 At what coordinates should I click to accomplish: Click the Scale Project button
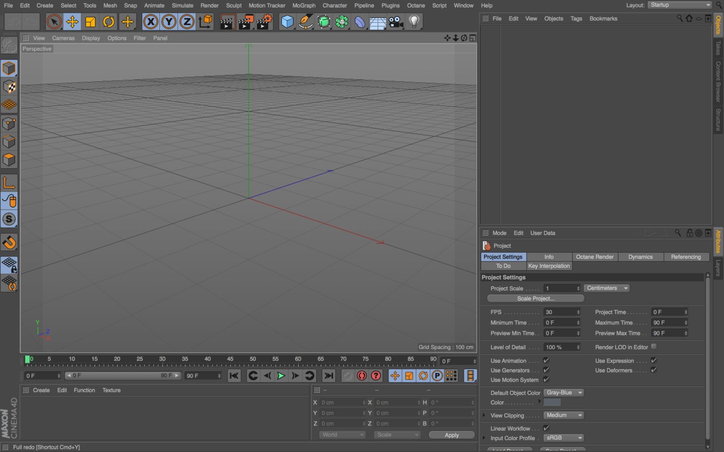tap(535, 298)
